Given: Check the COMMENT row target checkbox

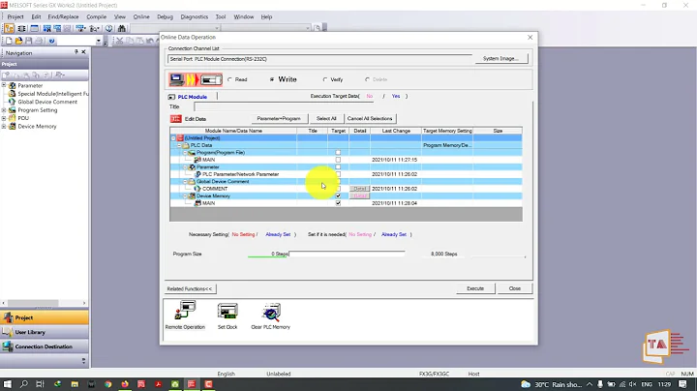Looking at the screenshot, I should (338, 189).
